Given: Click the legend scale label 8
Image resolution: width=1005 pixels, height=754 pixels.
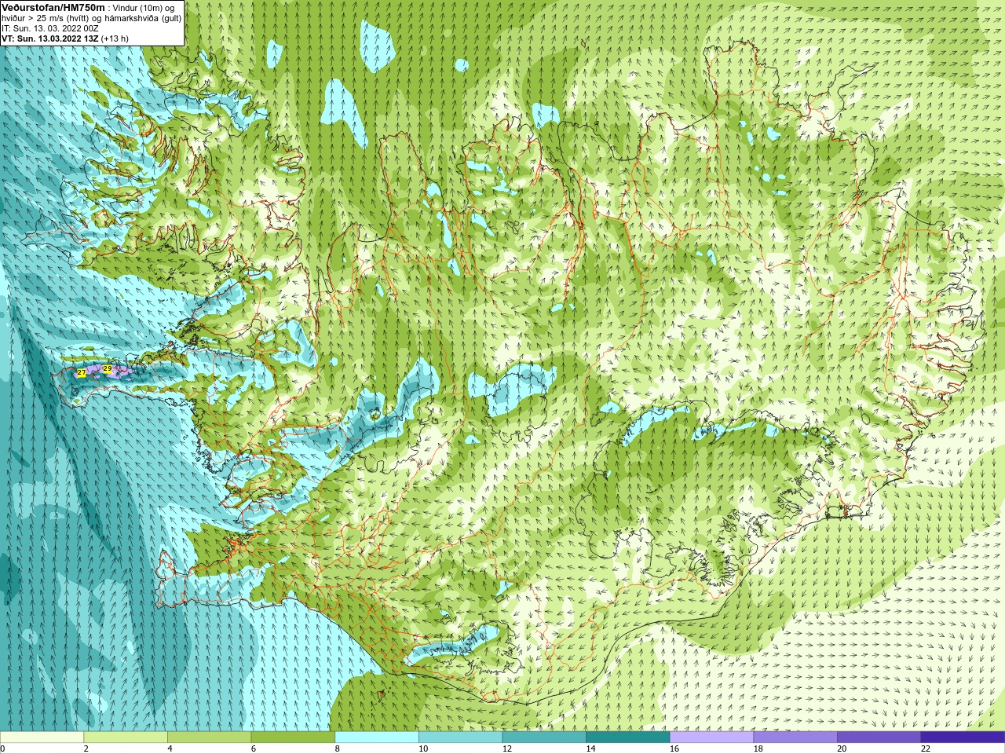Looking at the screenshot, I should point(337,749).
